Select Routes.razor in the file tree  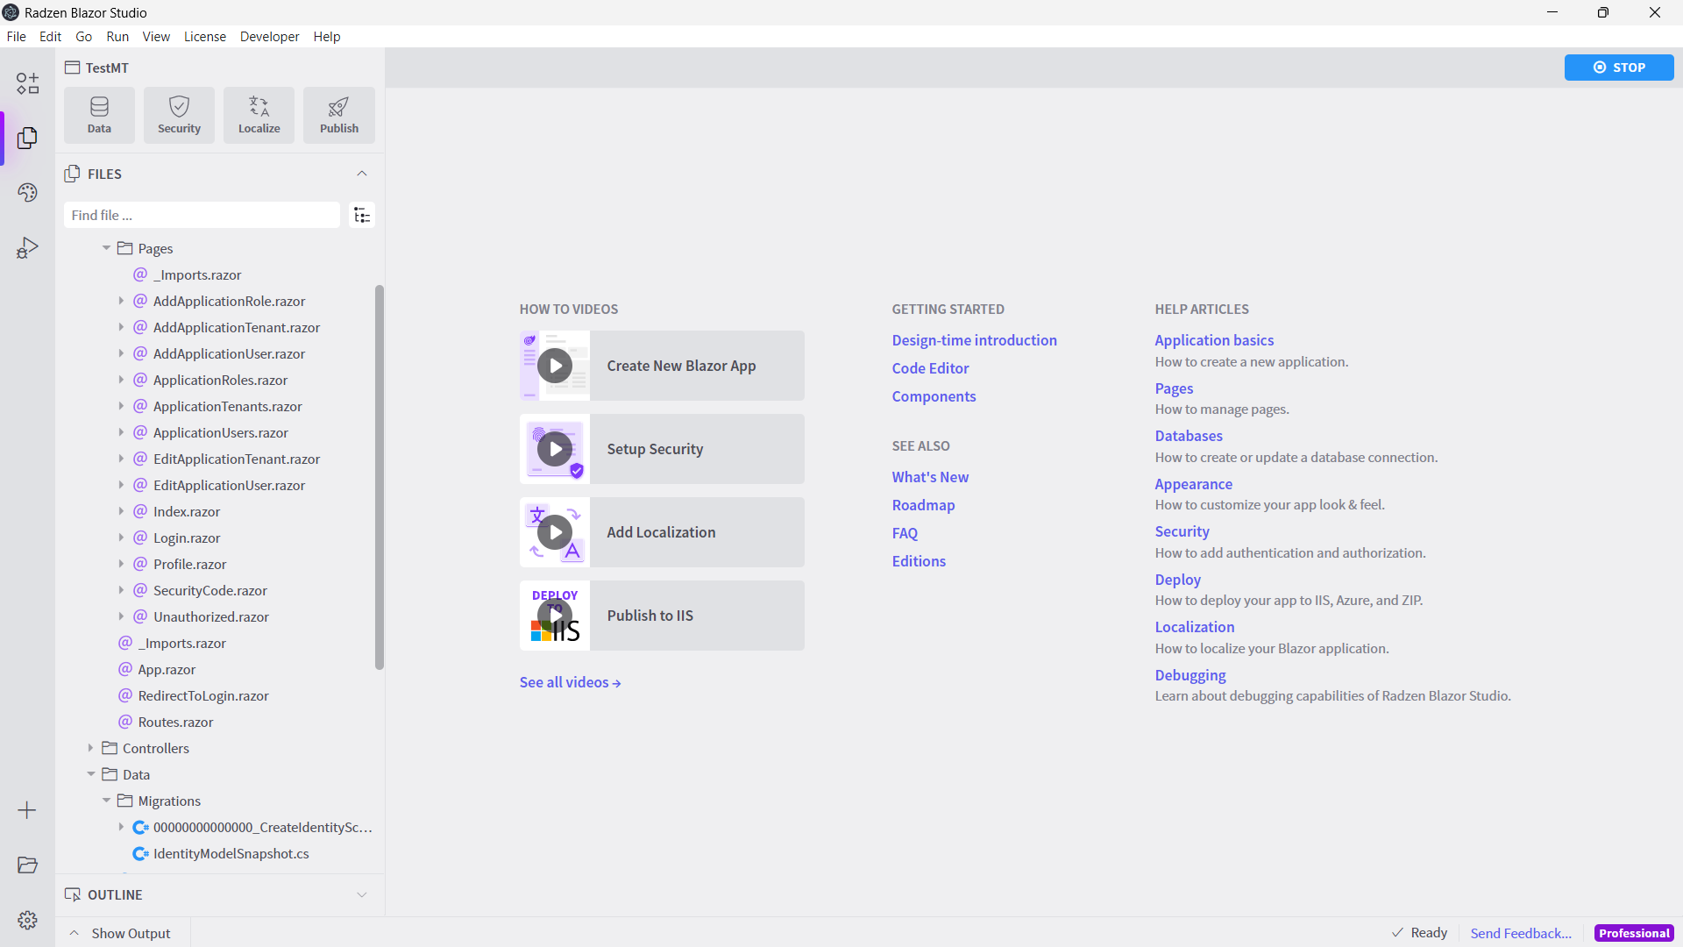click(x=174, y=722)
